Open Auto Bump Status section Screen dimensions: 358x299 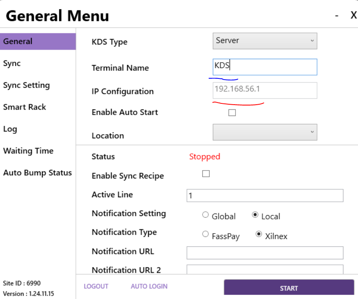point(37,173)
